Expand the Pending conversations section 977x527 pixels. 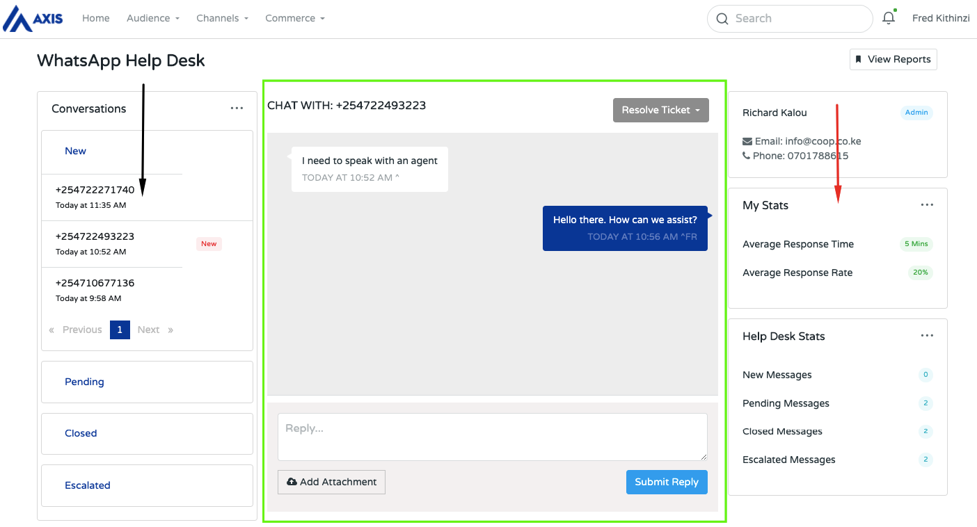(x=147, y=382)
